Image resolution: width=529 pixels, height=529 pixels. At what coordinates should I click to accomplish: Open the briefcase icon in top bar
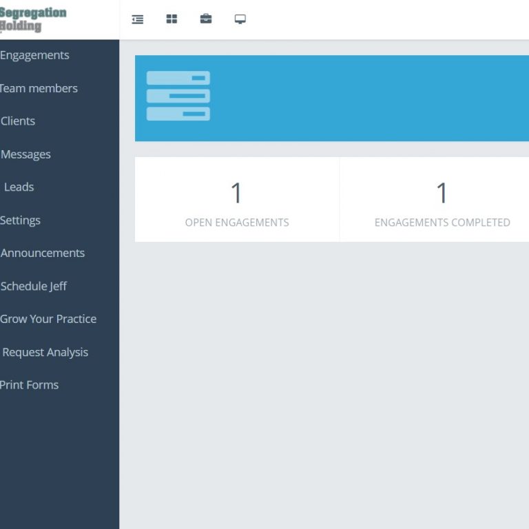click(206, 19)
